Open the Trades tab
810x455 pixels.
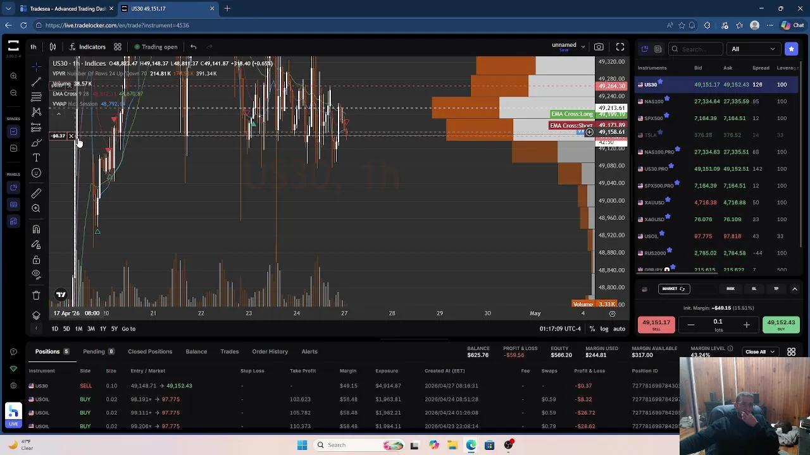pyautogui.click(x=230, y=351)
